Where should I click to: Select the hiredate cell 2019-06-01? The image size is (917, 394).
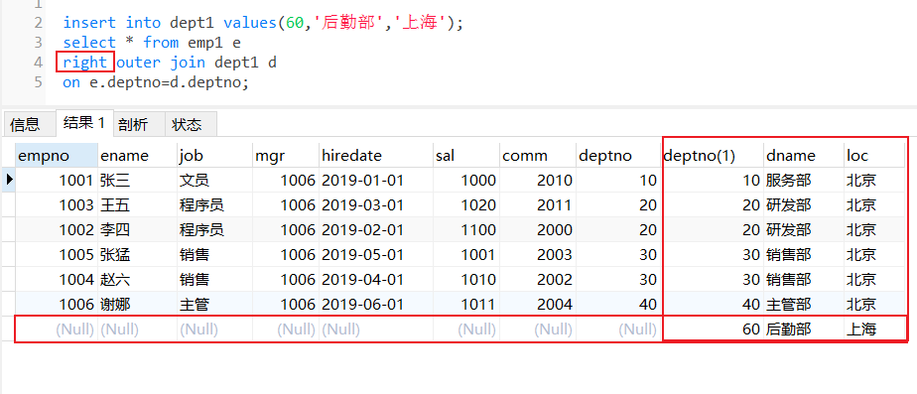(375, 304)
